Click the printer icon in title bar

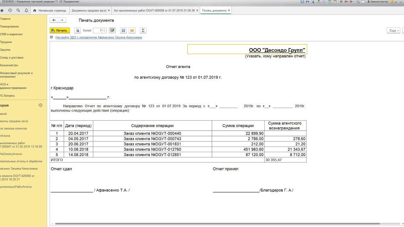tap(307, 2)
